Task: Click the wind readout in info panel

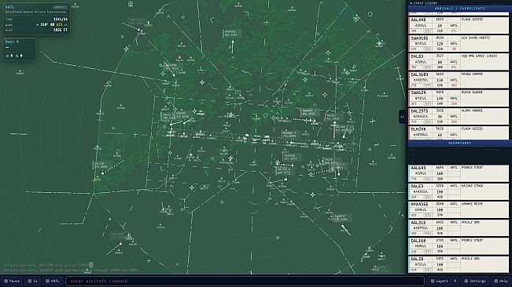Action: point(52,24)
